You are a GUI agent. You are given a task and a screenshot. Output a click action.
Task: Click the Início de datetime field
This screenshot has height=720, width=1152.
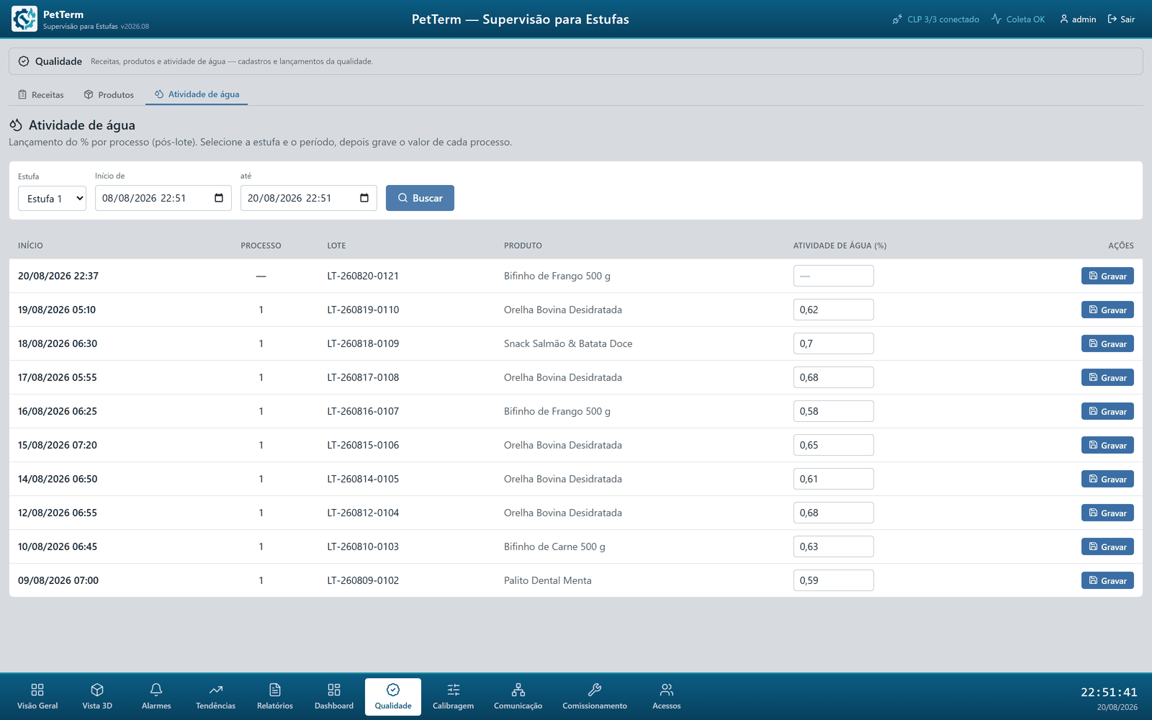tap(163, 198)
